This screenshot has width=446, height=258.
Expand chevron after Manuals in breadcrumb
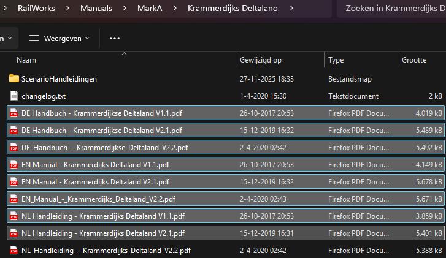pos(125,8)
